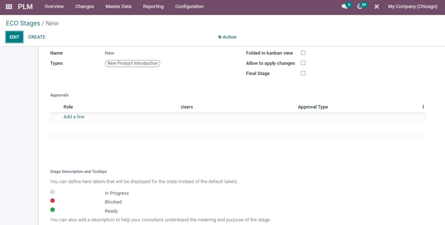445x225 pixels.
Task: Open My Company (Chicago) company switcher
Action: click(x=413, y=7)
